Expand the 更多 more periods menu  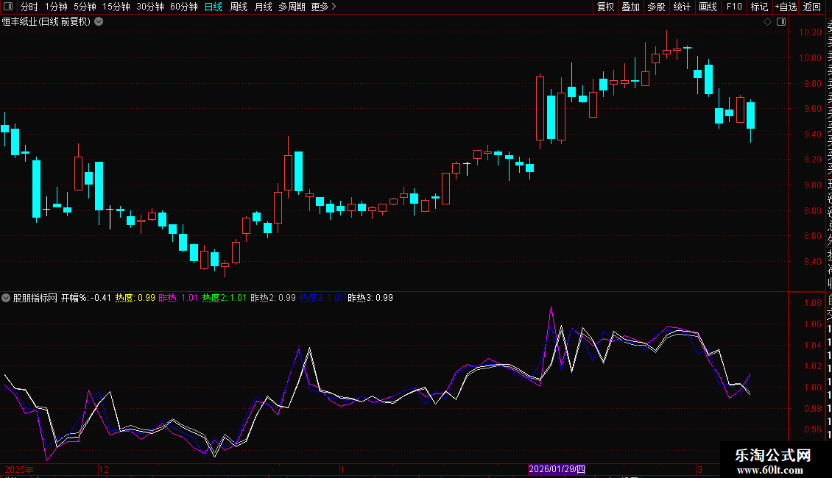324,7
